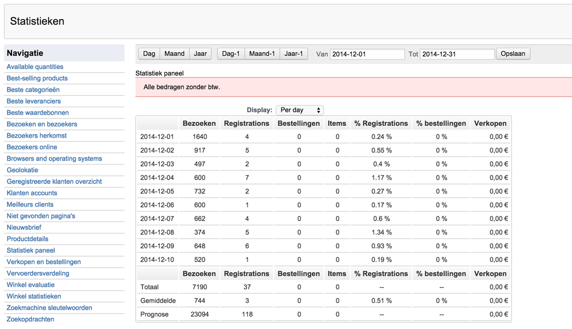Select the Maand period button
The height and width of the screenshot is (329, 572).
tap(174, 54)
